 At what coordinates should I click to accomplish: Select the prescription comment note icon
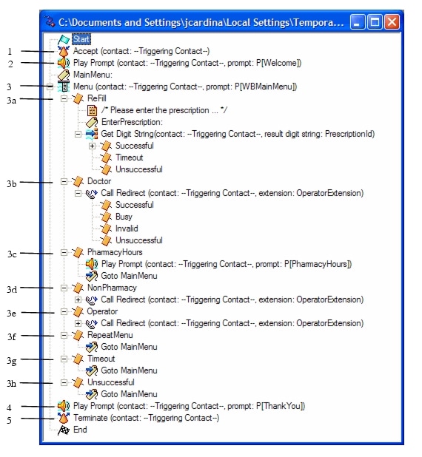[x=93, y=110]
